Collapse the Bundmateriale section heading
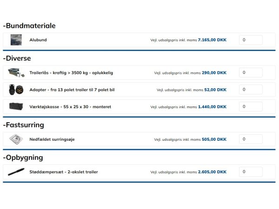 tap(29, 26)
